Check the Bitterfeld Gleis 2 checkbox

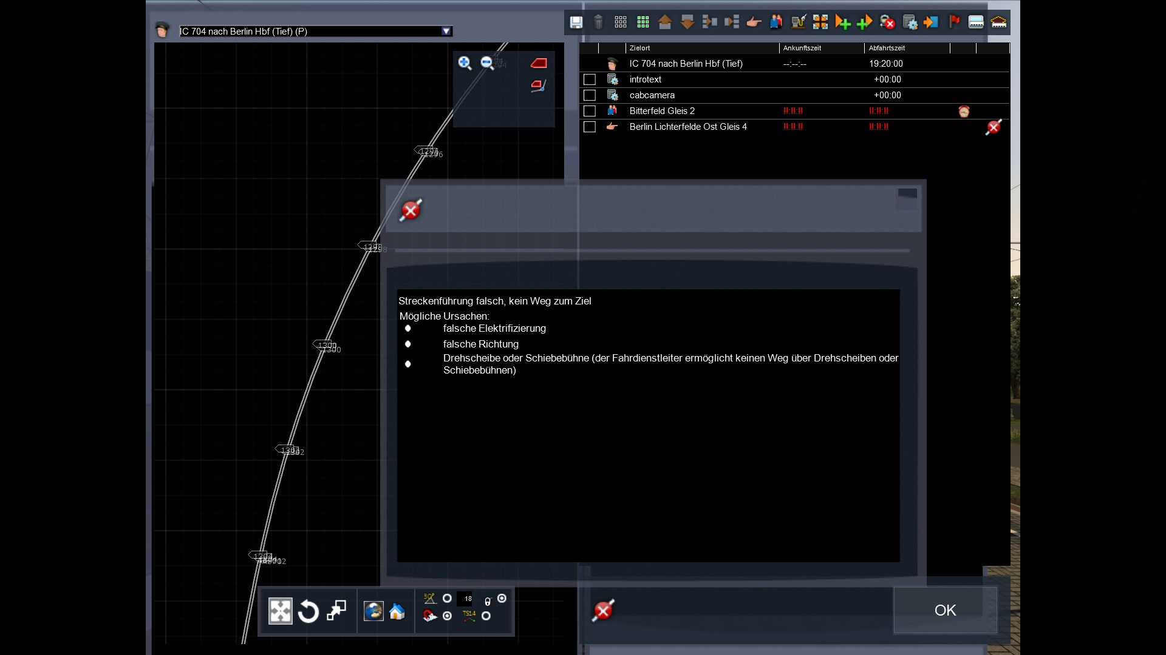click(589, 111)
